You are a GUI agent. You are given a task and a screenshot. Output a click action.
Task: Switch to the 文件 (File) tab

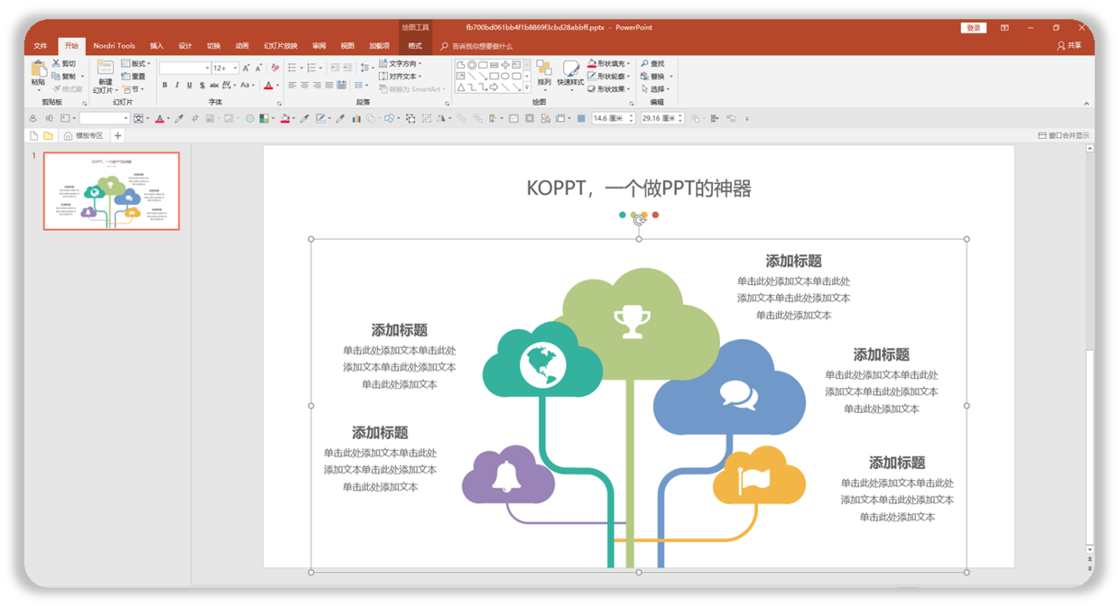(x=41, y=46)
